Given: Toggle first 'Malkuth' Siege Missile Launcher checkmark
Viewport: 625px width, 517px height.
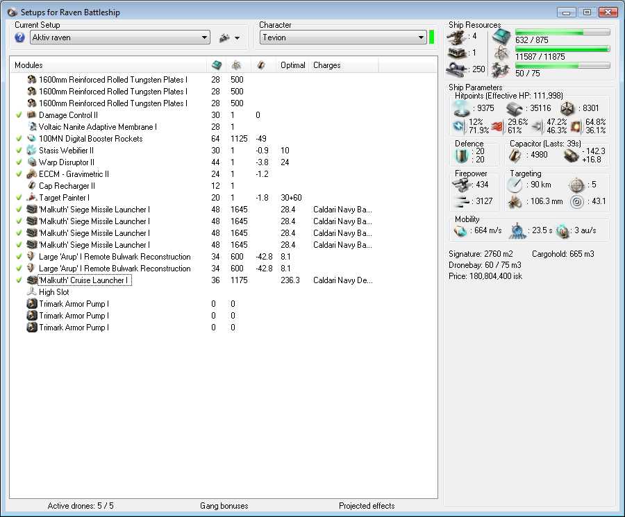Looking at the screenshot, I should [x=19, y=210].
